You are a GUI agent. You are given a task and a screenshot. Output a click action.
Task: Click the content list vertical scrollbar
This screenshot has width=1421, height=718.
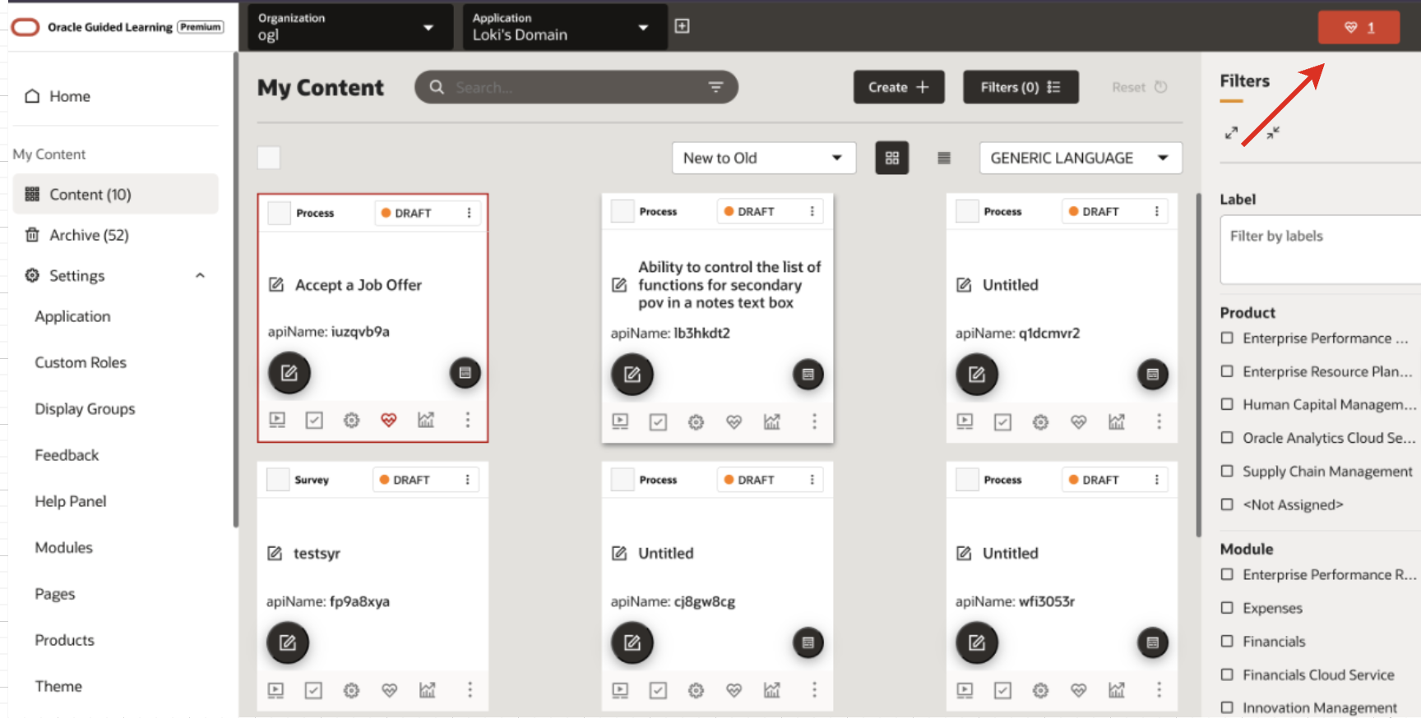[x=1199, y=365]
